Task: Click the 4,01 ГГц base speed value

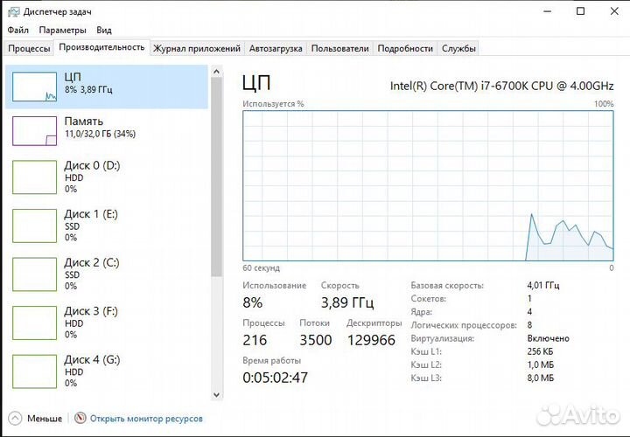Action: (x=543, y=285)
